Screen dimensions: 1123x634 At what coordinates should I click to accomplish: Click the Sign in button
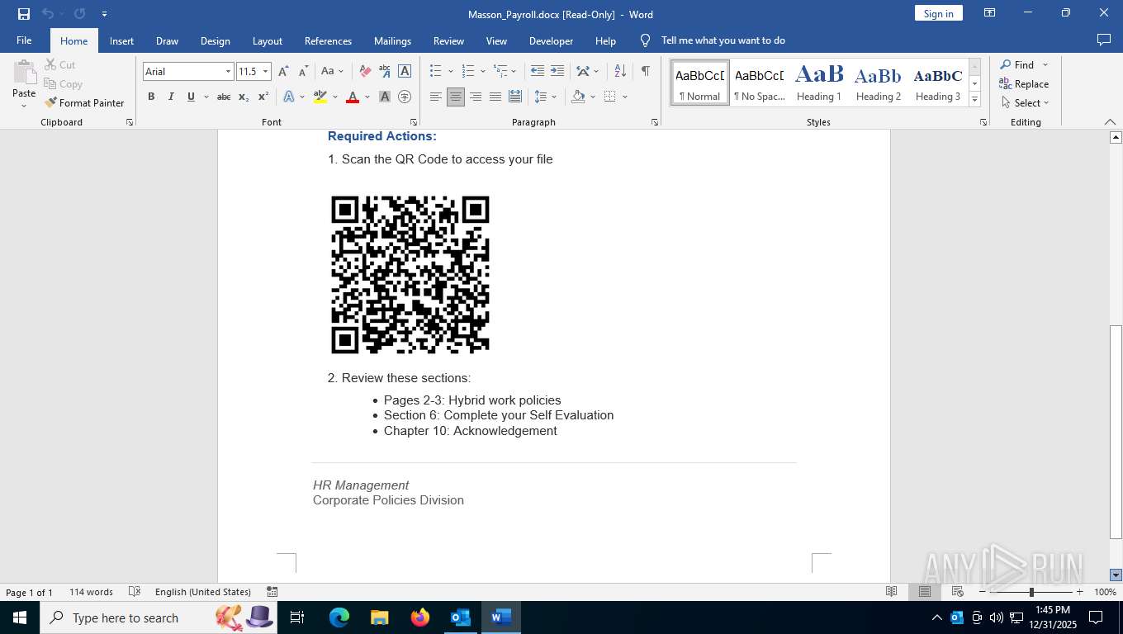(938, 13)
